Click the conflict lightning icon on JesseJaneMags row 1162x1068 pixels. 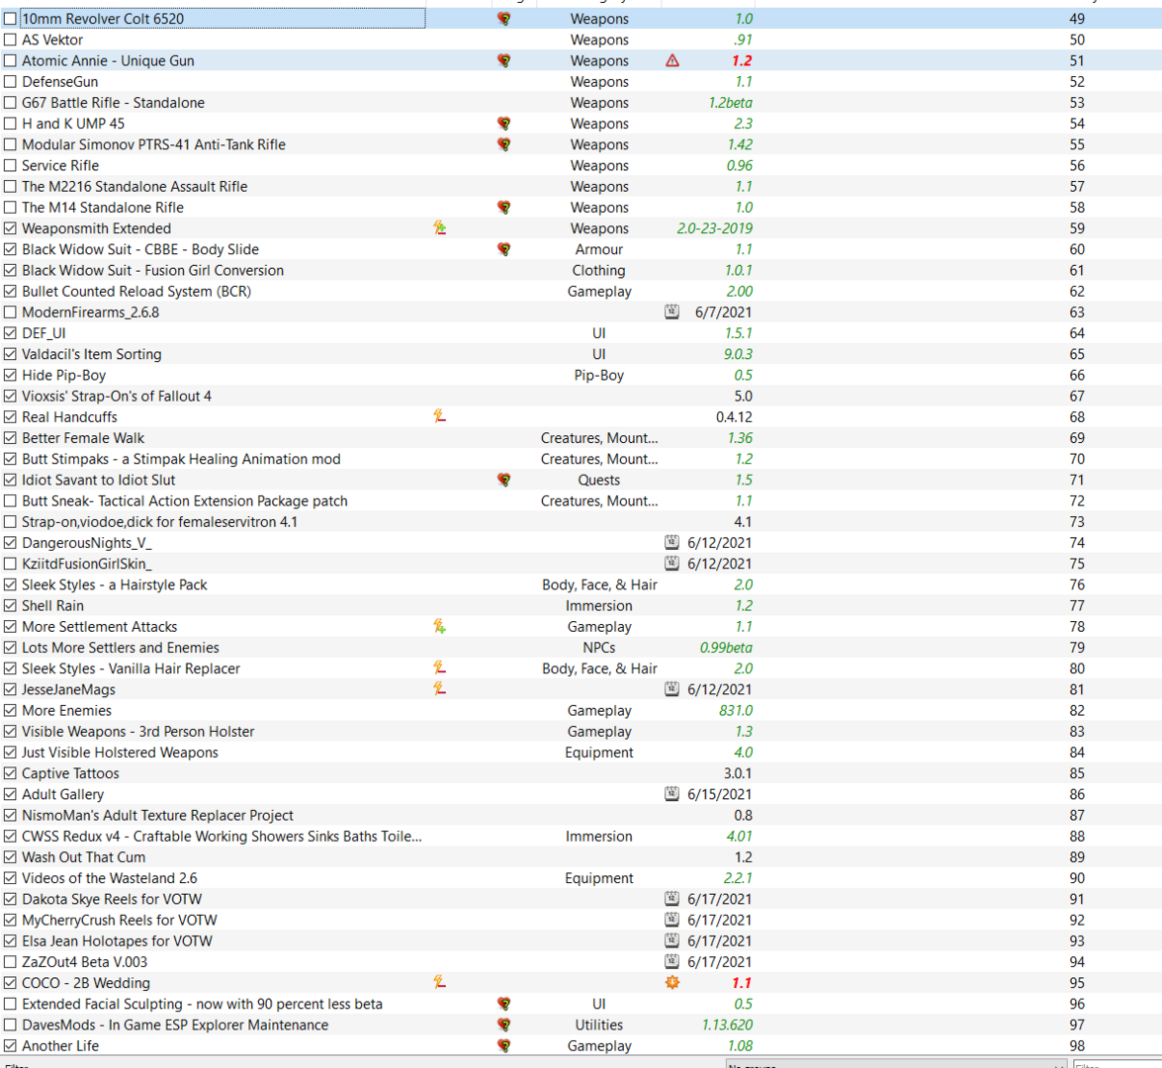(x=439, y=689)
